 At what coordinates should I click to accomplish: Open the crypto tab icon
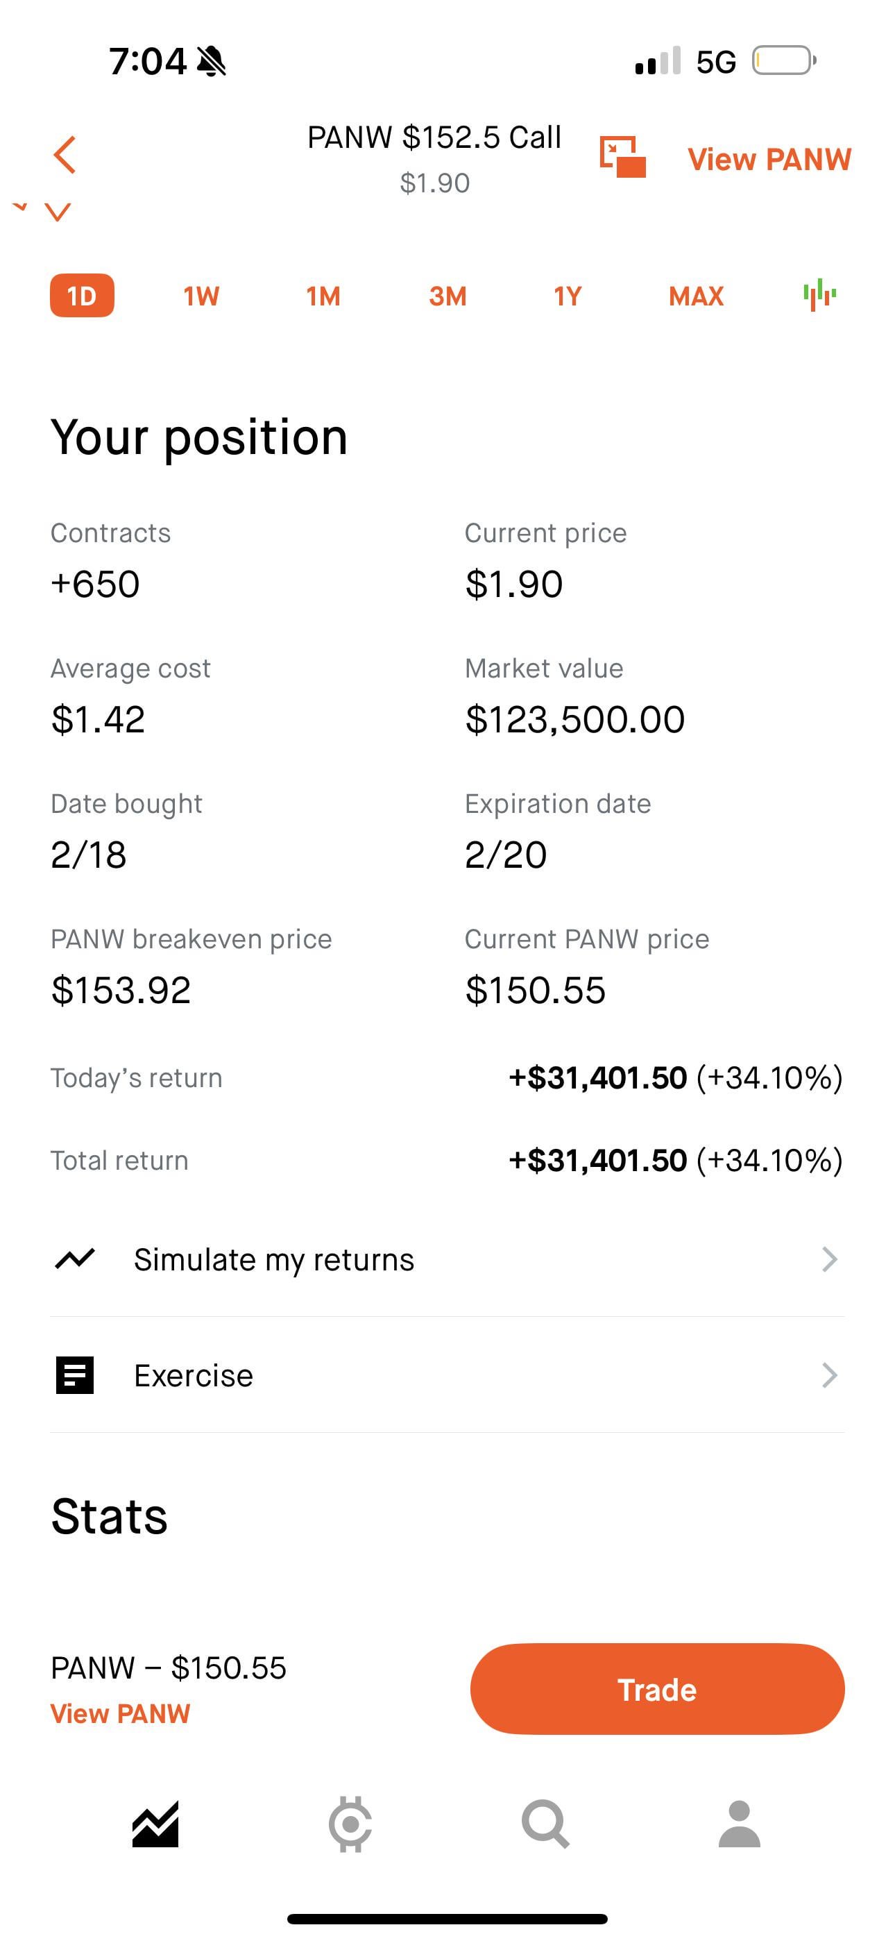(x=350, y=1824)
